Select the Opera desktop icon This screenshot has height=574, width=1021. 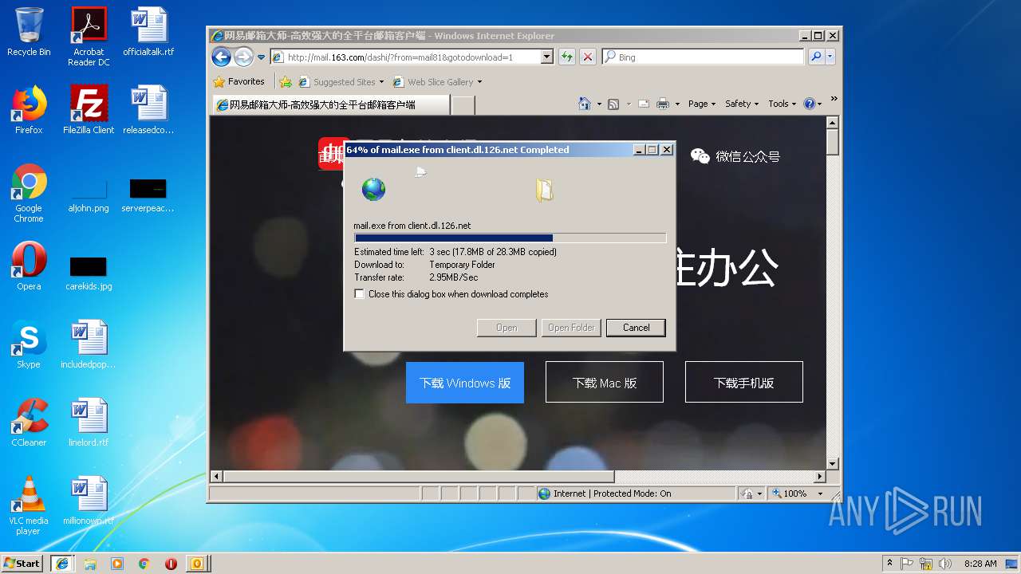[x=29, y=266]
